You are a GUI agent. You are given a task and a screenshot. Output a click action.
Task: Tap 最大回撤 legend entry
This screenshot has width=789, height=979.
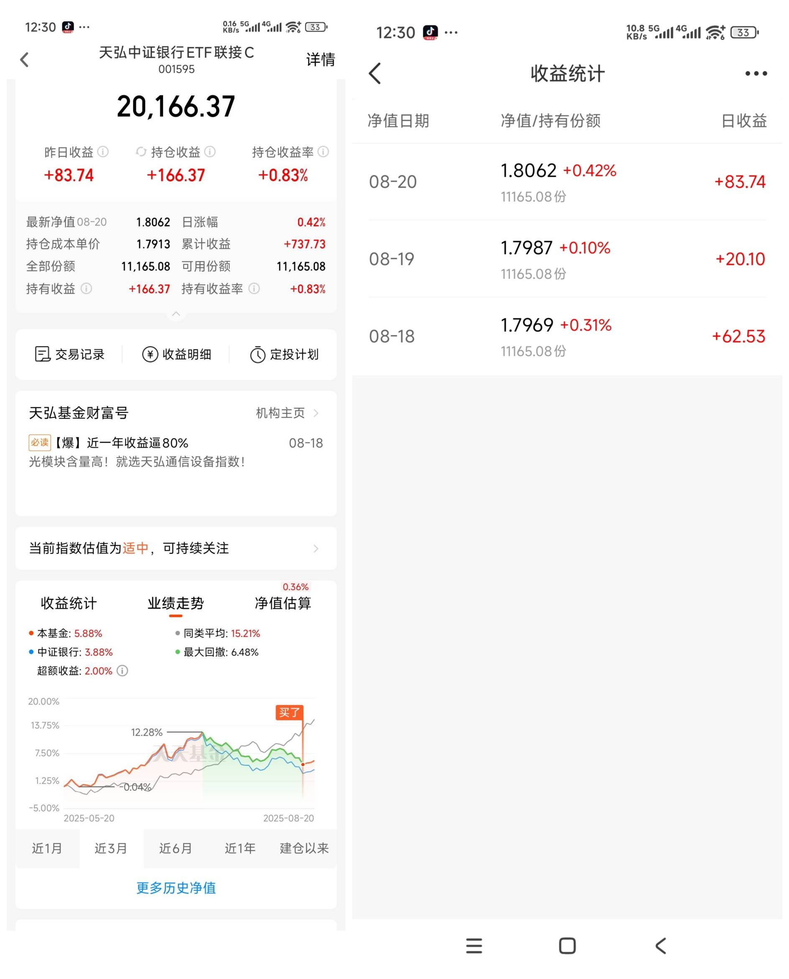point(217,653)
